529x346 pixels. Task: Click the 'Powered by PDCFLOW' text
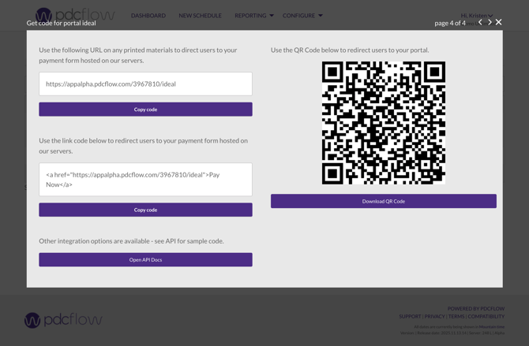click(476, 309)
